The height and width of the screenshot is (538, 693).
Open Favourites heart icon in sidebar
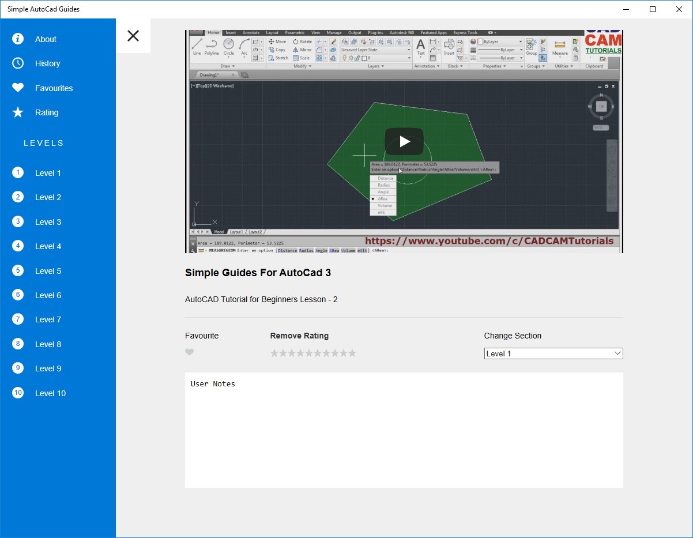click(x=18, y=88)
